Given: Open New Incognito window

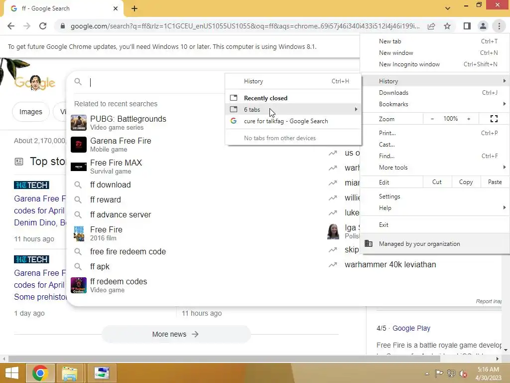Looking at the screenshot, I should point(435,64).
